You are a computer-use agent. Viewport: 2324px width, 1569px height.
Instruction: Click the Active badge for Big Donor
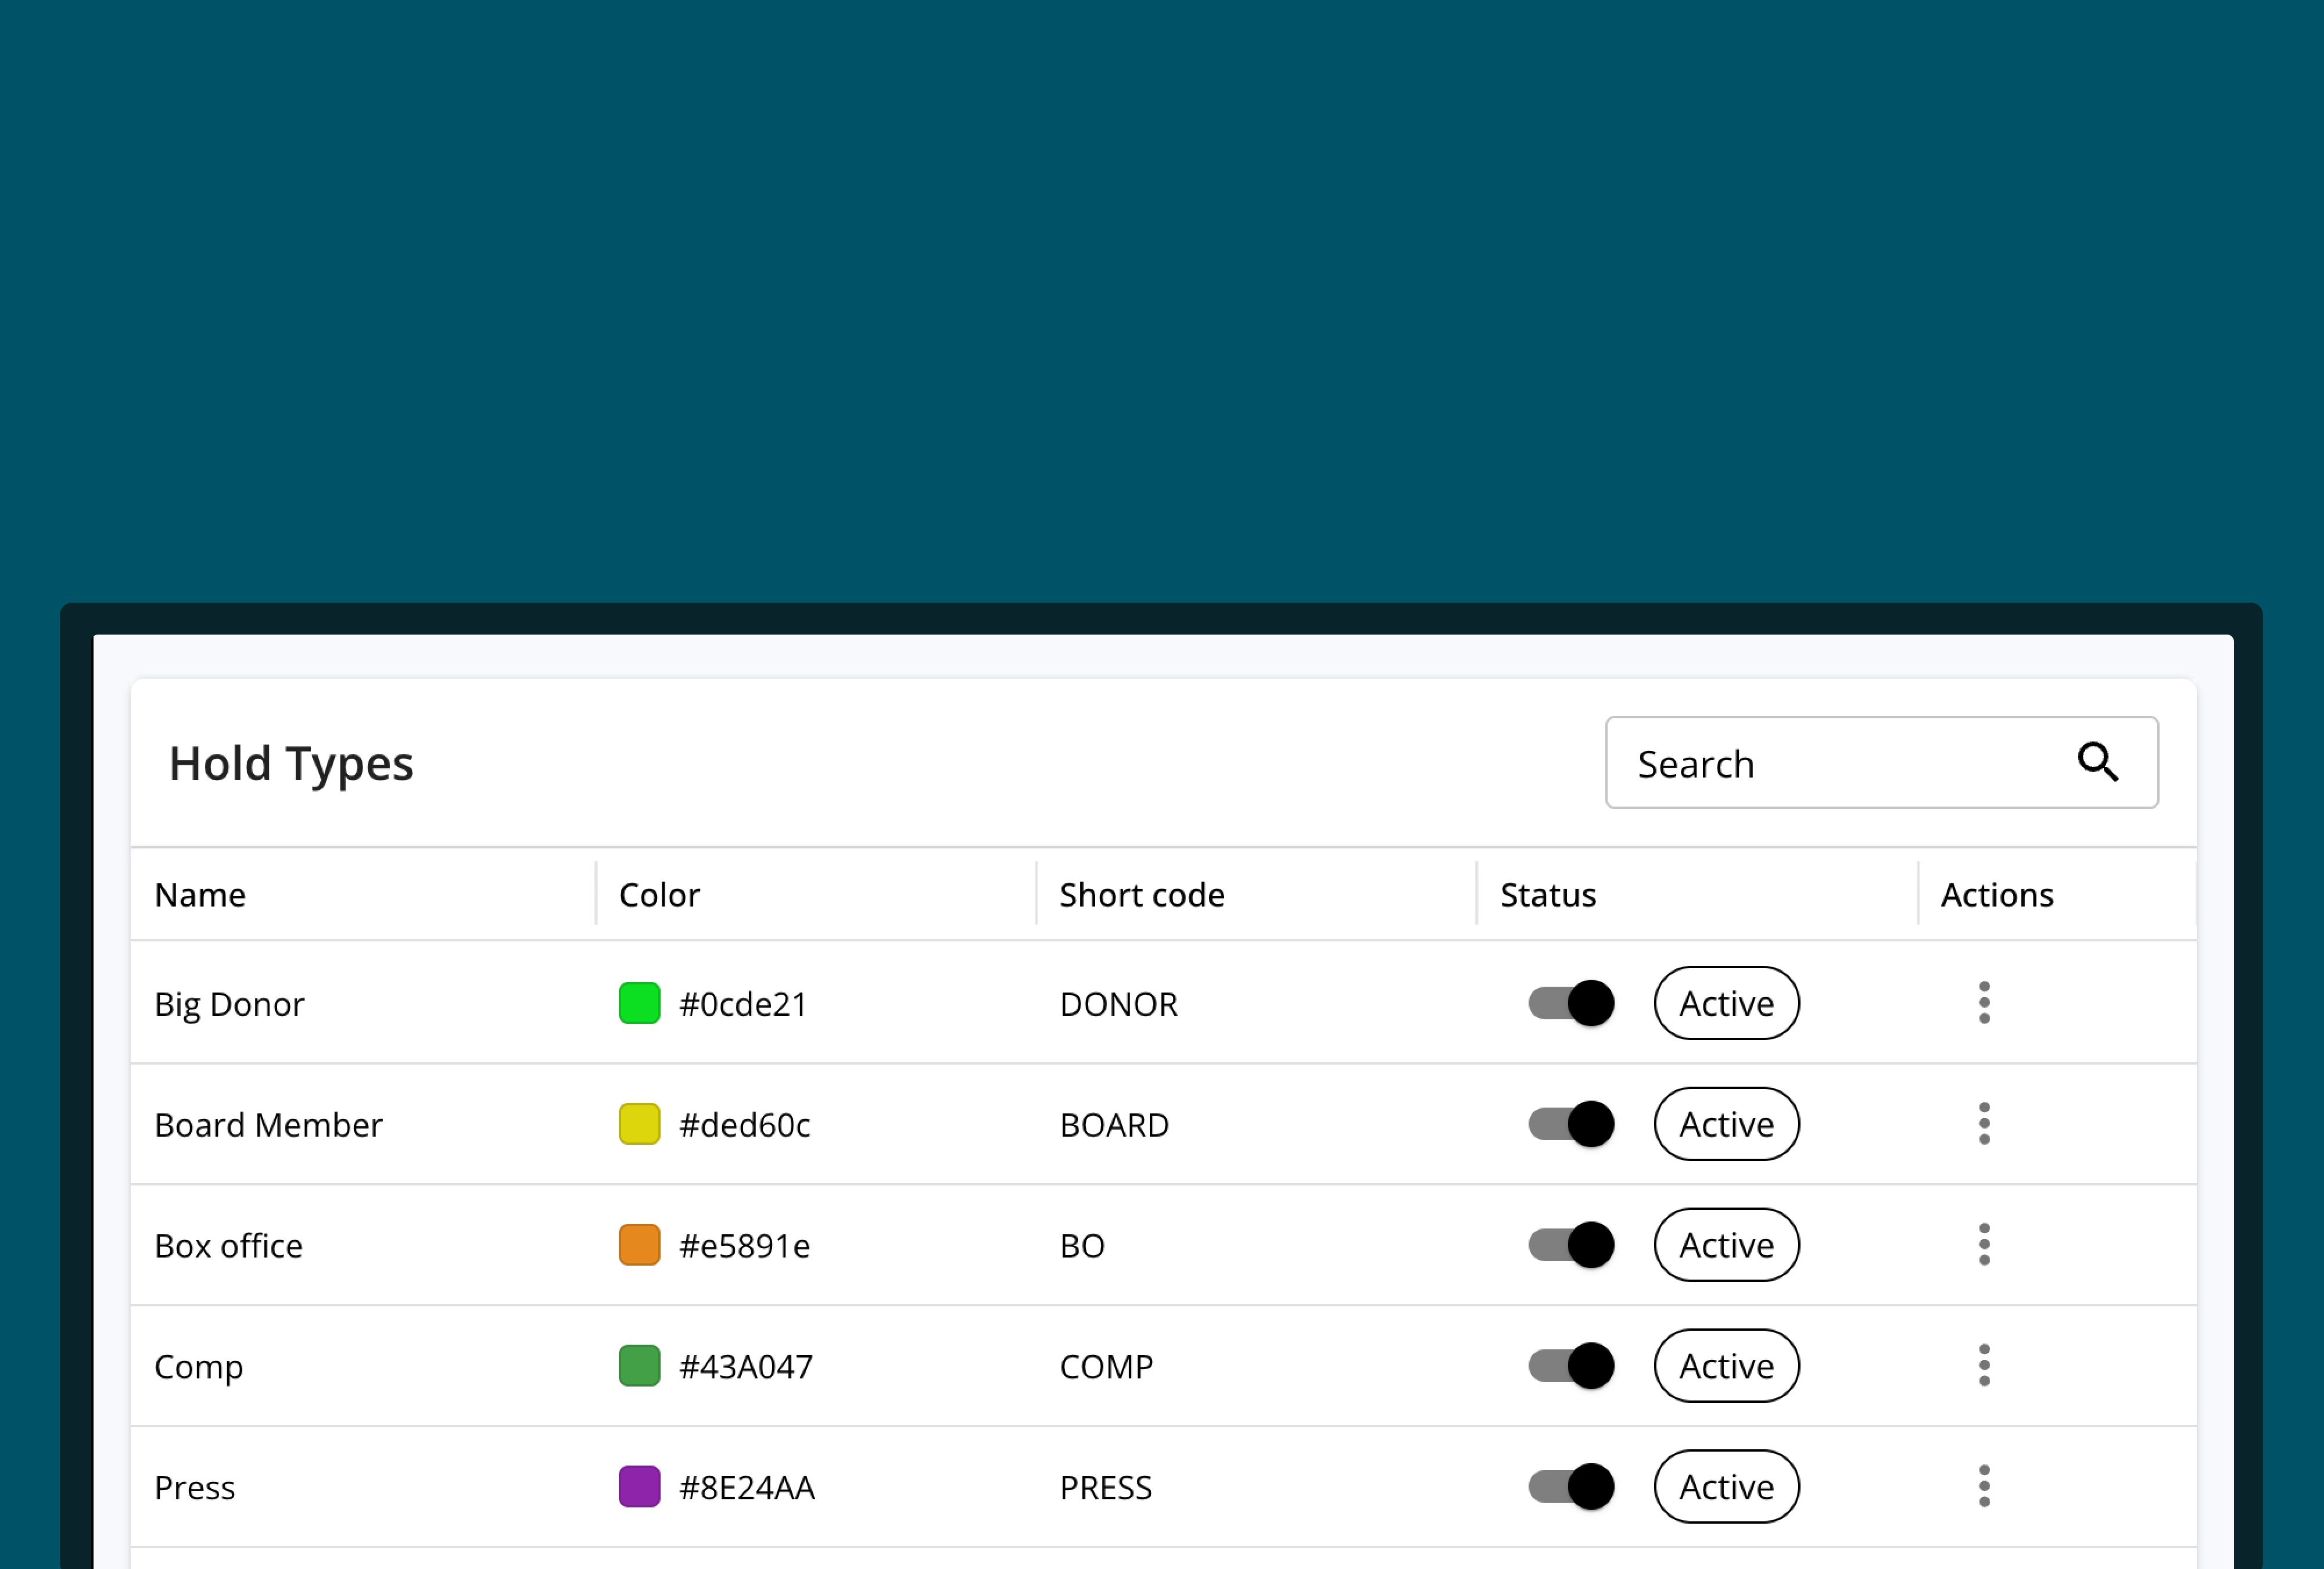(1726, 1003)
